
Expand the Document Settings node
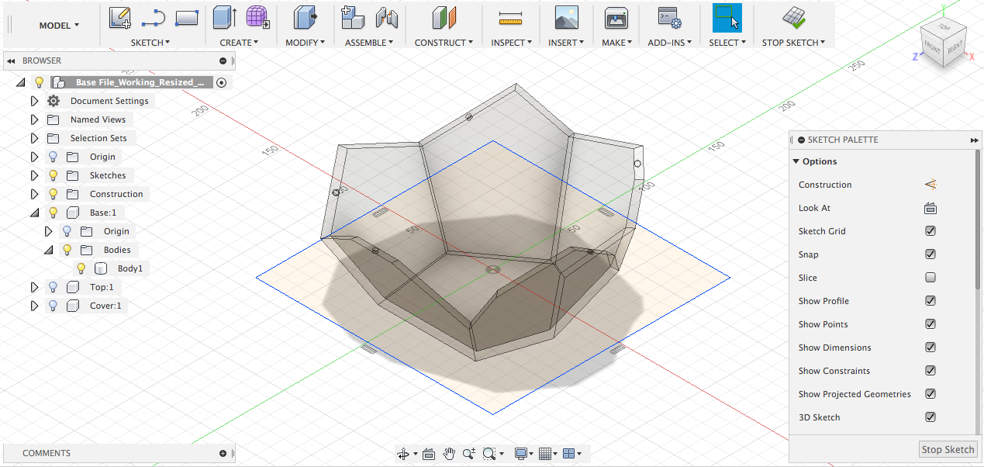coord(34,101)
